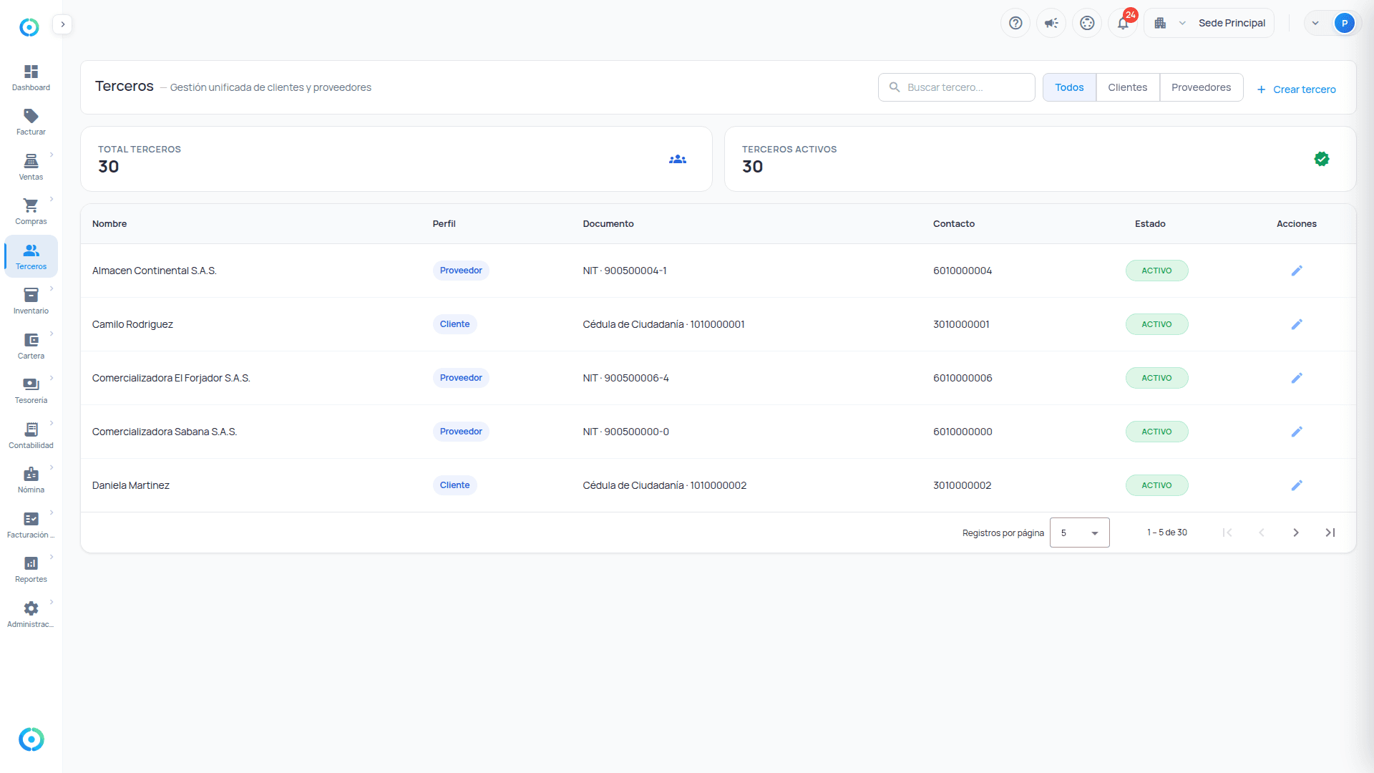Image resolution: width=1374 pixels, height=773 pixels.
Task: Click Crear tercero button
Action: [1296, 89]
